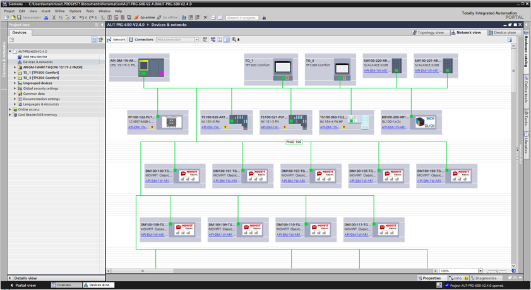This screenshot has height=290, width=531.
Task: Click API-DM-1W-AR1 link under DM100-101-TG
Action: point(225,181)
